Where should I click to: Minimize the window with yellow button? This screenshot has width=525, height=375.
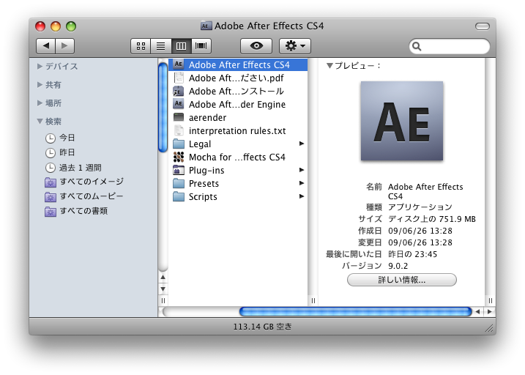[x=56, y=26]
